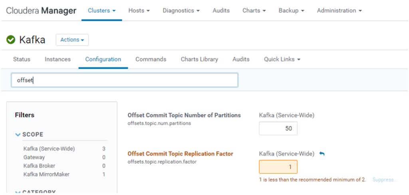Click the Filters heading
The height and width of the screenshot is (195, 409).
point(24,115)
